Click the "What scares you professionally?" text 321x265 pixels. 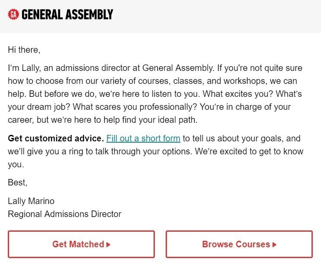(x=135, y=107)
